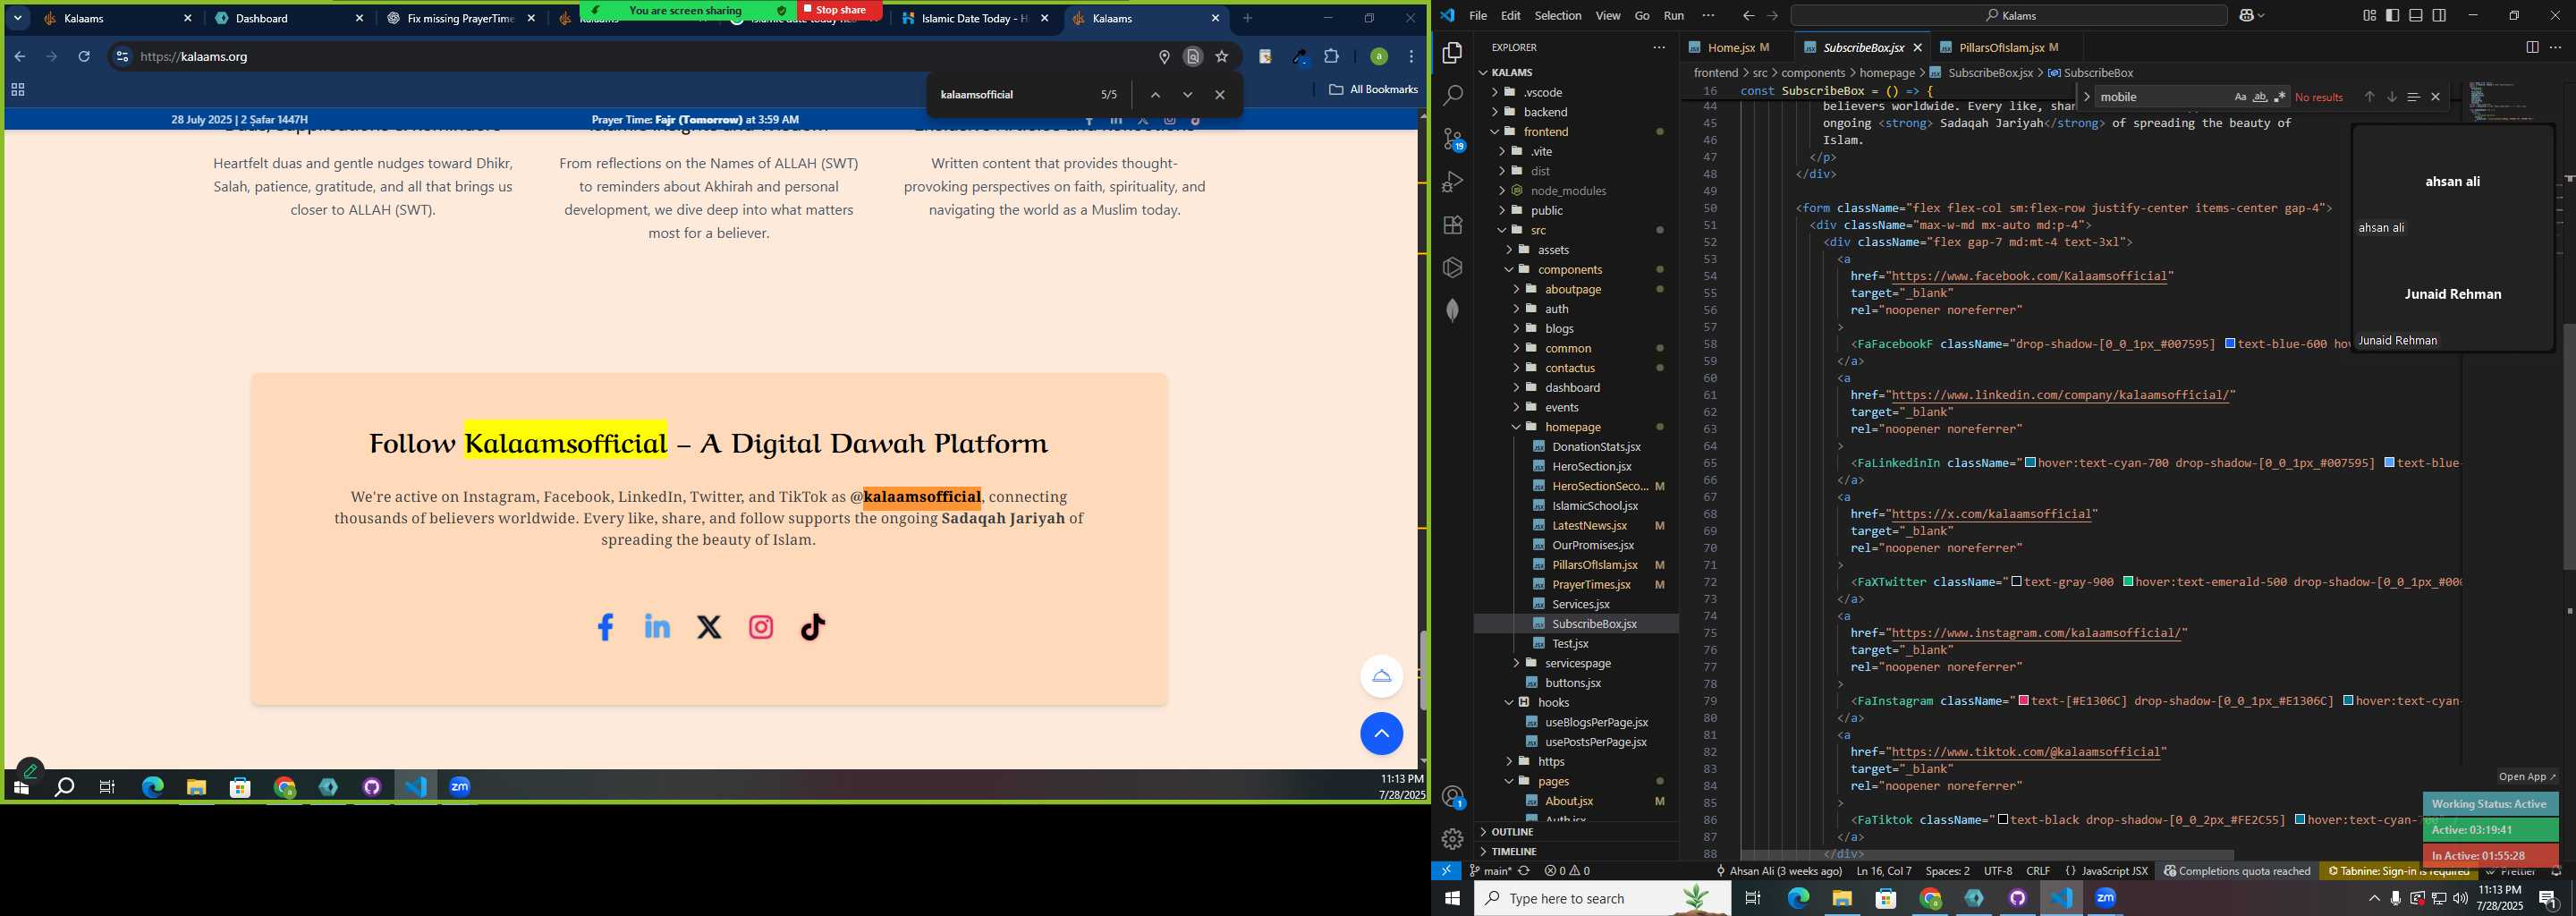Screen dimensions: 2576x916
Task: Close the VS Code find widget
Action: [2435, 97]
